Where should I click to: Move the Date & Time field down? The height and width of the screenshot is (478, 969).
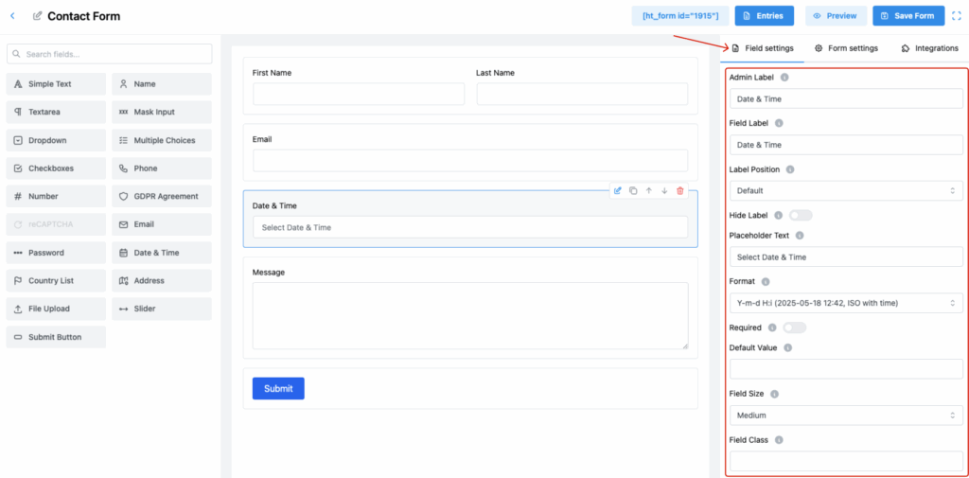coord(664,191)
